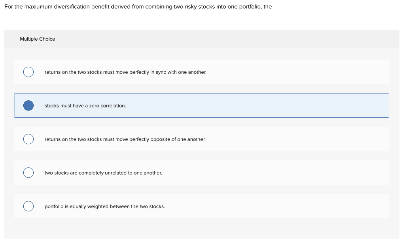The height and width of the screenshot is (242, 405).
Task: Select radio button for 'move perfectly in sync'
Action: pyautogui.click(x=28, y=72)
